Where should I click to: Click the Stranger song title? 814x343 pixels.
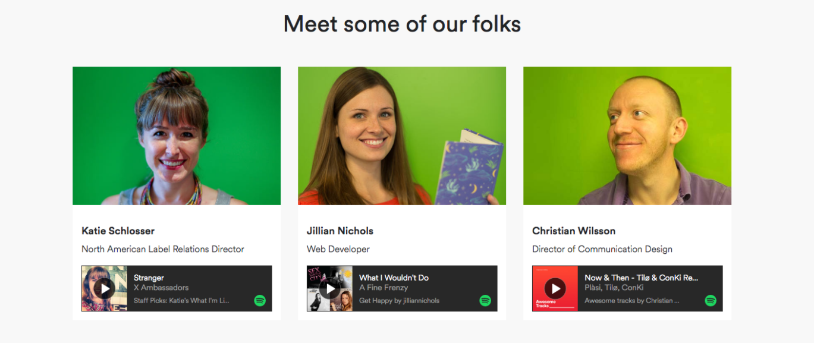point(149,278)
